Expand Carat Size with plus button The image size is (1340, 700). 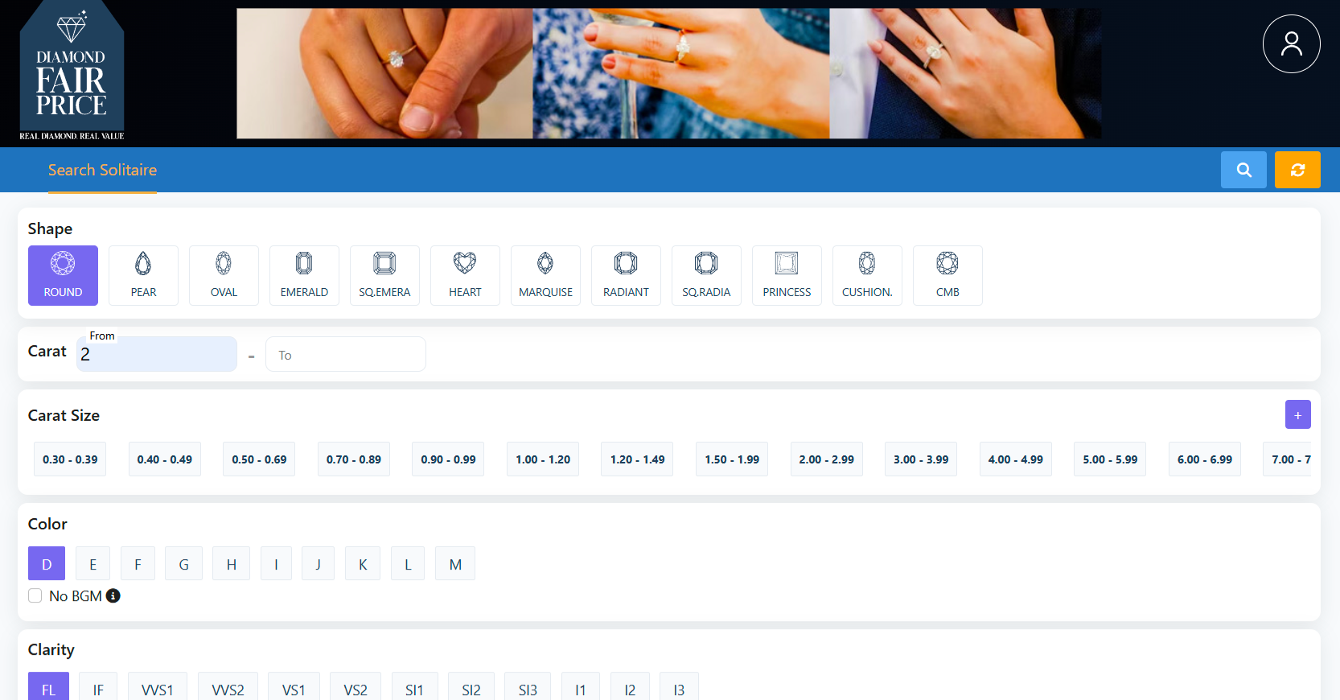click(1297, 414)
